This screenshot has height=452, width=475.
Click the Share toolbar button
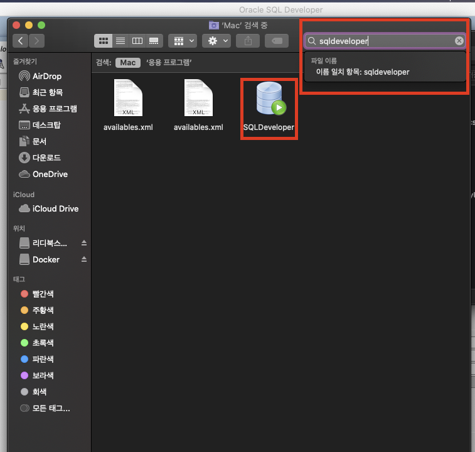pos(248,41)
